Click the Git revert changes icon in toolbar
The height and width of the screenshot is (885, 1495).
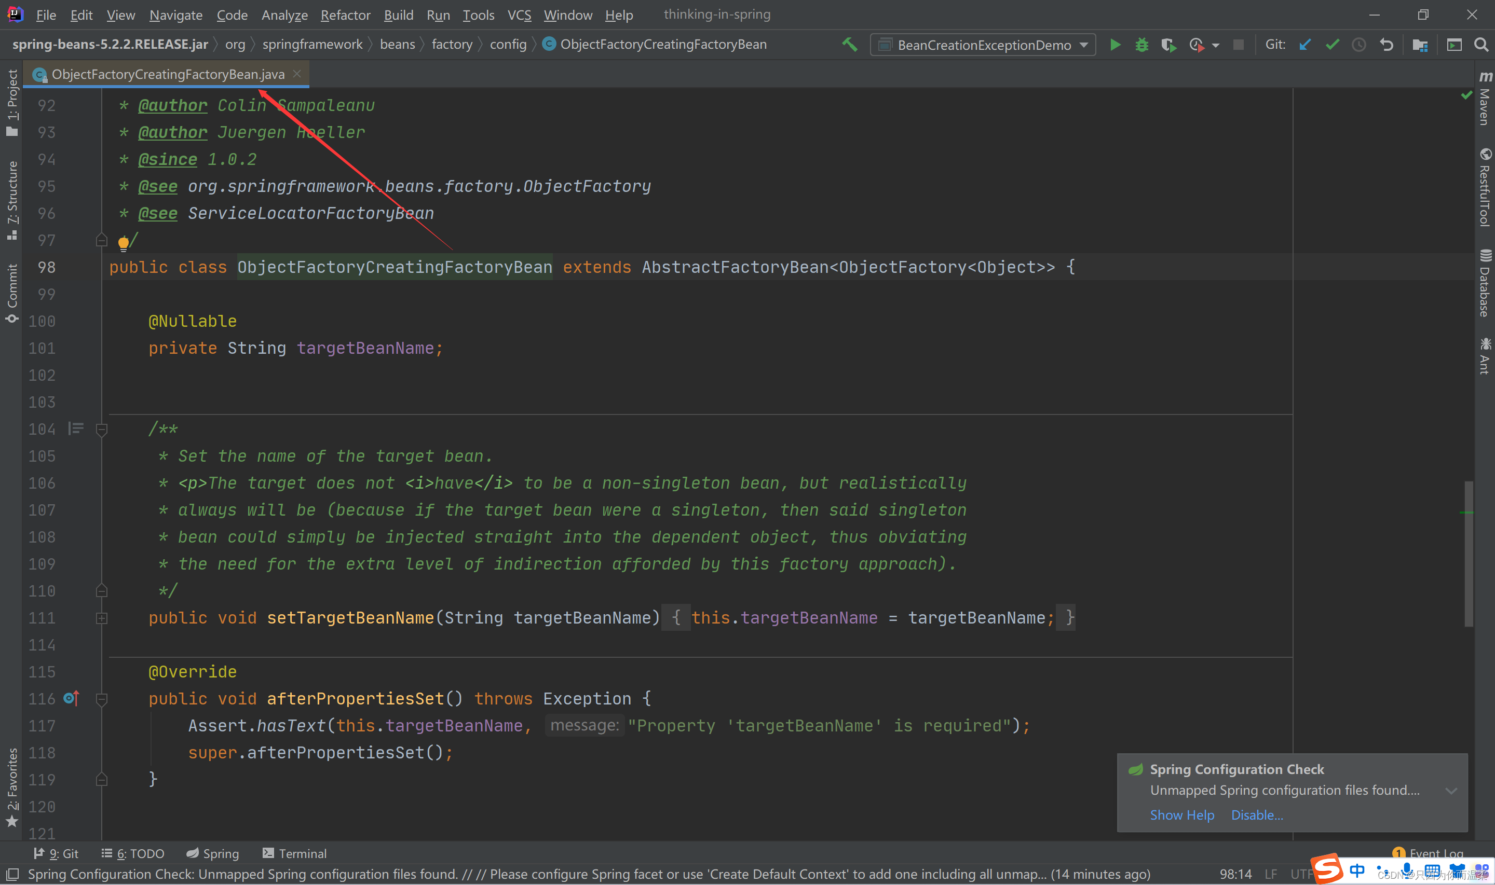click(x=1390, y=44)
